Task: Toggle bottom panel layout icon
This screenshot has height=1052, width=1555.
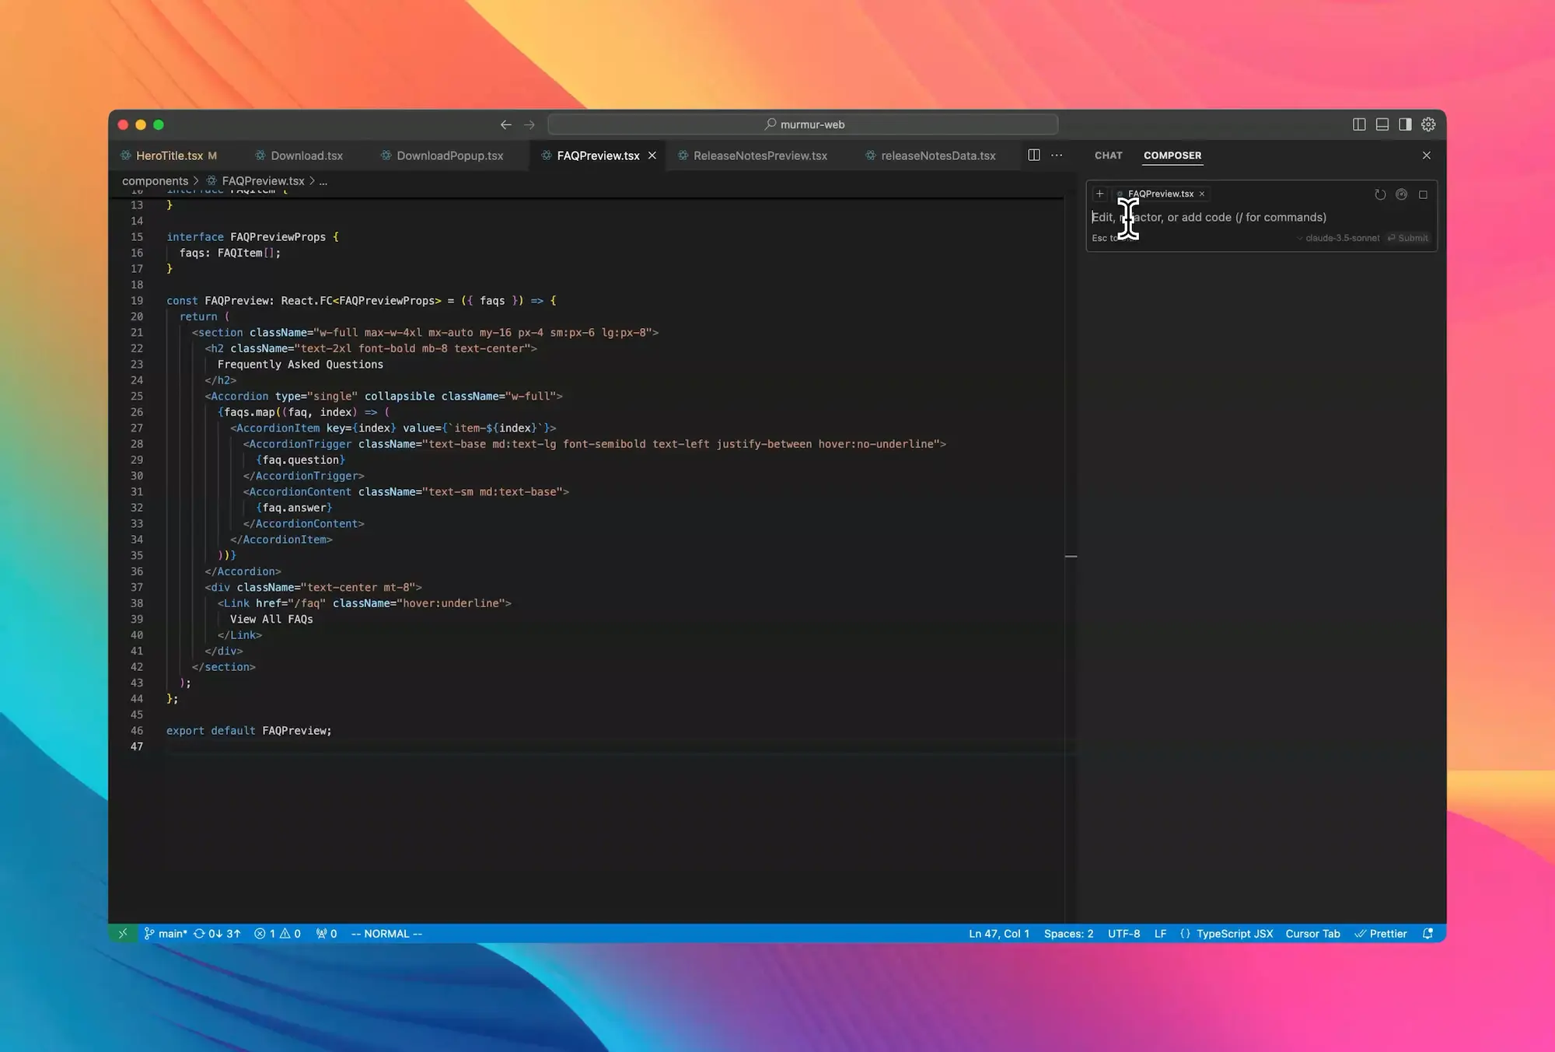Action: [1382, 124]
